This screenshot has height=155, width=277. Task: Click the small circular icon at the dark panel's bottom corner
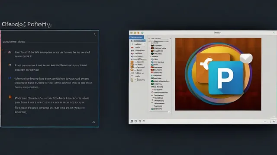pos(93,122)
